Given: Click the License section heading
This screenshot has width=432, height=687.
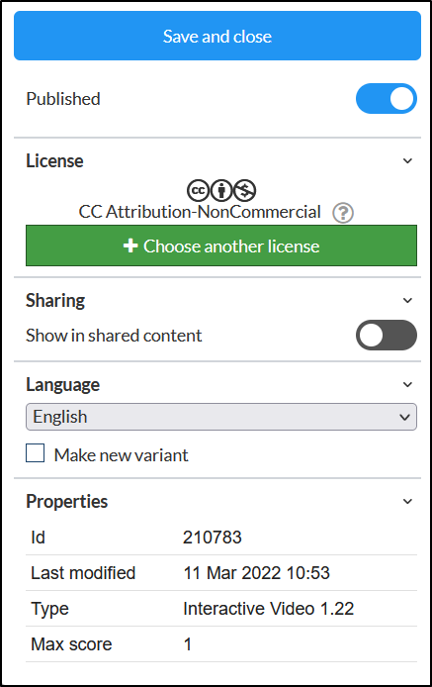Looking at the screenshot, I should 54,160.
